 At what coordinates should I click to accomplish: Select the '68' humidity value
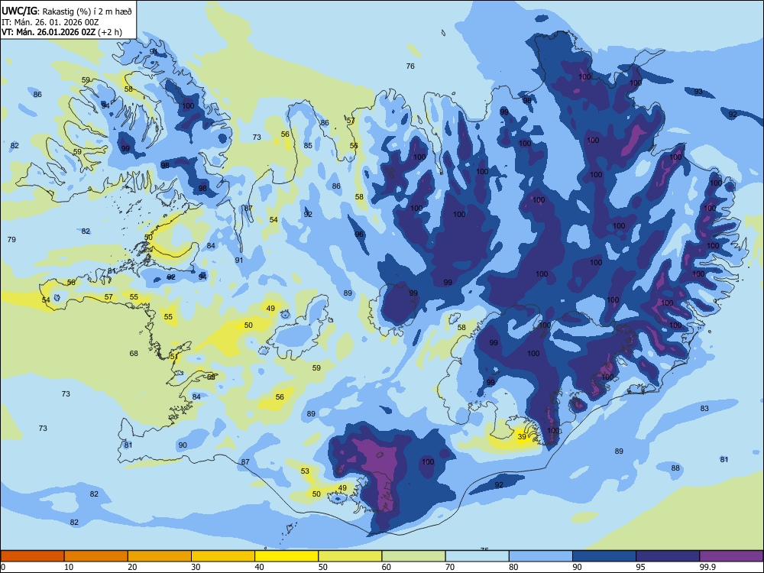tap(134, 353)
